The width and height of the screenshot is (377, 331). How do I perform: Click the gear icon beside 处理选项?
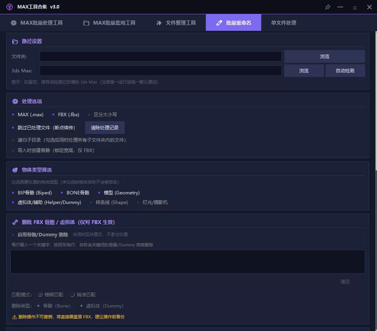click(x=15, y=101)
